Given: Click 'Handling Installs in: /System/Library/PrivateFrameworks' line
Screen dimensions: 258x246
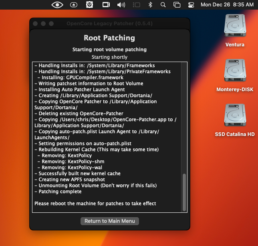Looking at the screenshot, I should 103,72.
